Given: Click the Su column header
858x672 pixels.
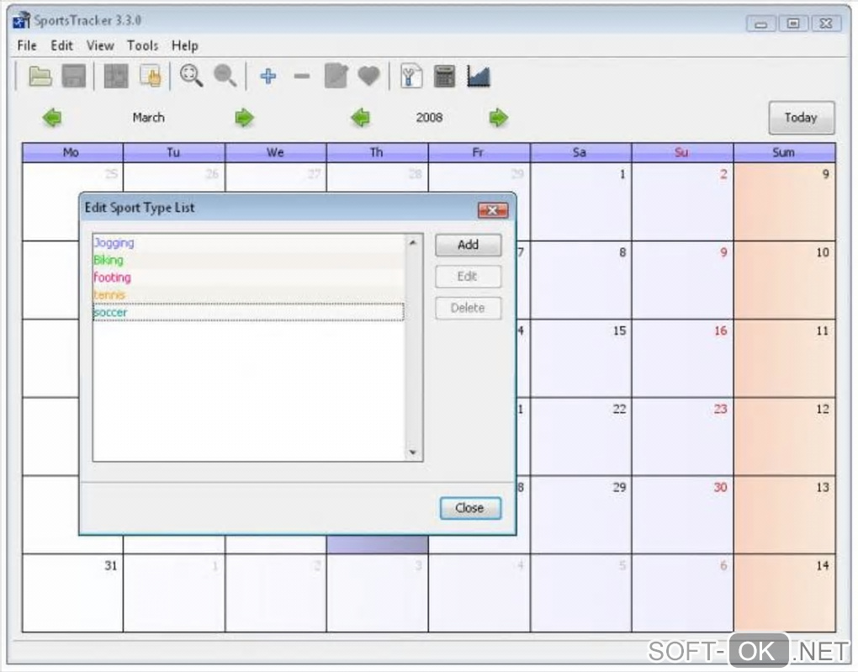Looking at the screenshot, I should [682, 153].
